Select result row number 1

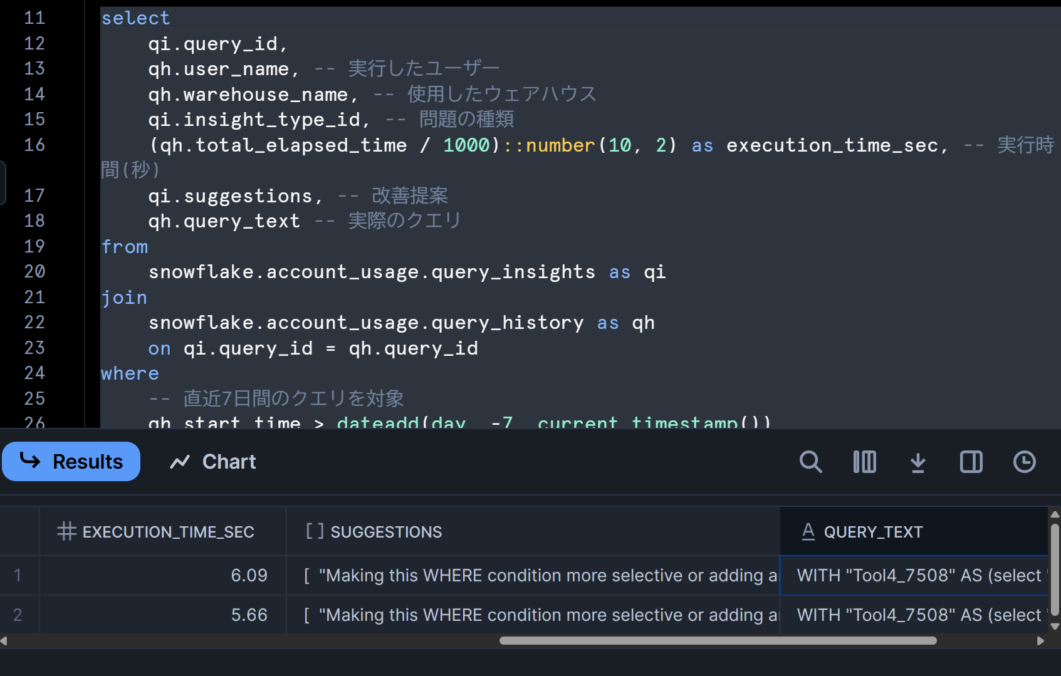click(x=18, y=575)
